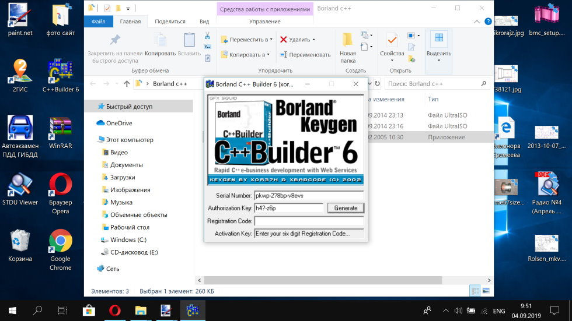Click Переименовать in the ribbon
Image resolution: width=572 pixels, height=321 pixels.
(x=305, y=55)
